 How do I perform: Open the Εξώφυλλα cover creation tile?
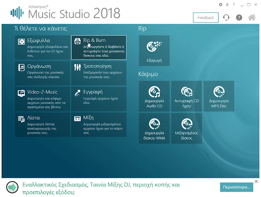point(42,48)
